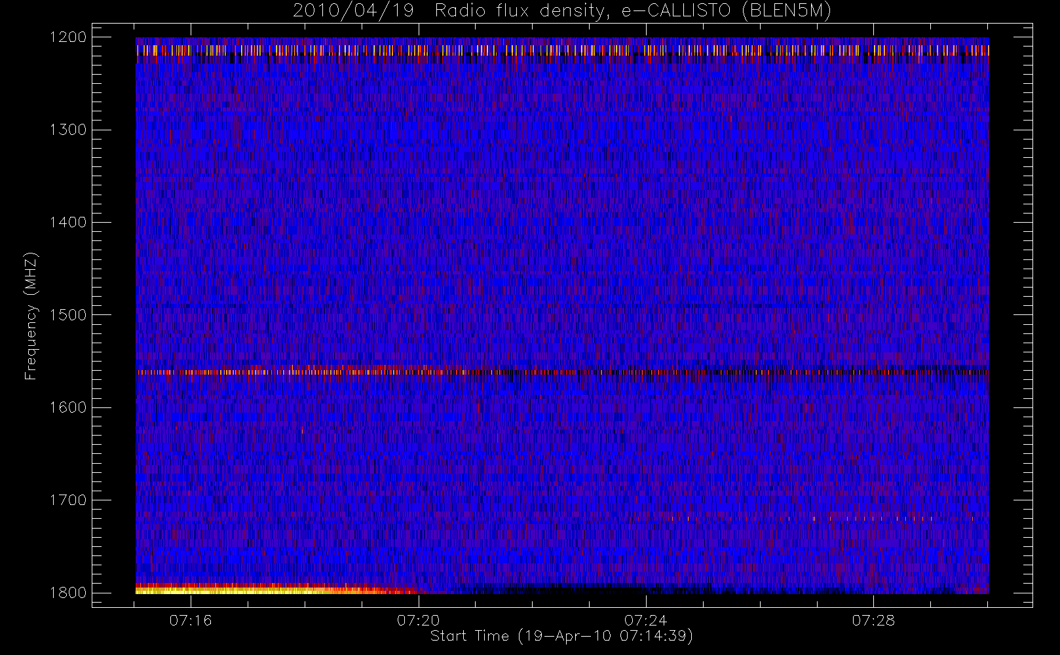
Task: Click the 07:20 time axis label
Action: pos(418,620)
